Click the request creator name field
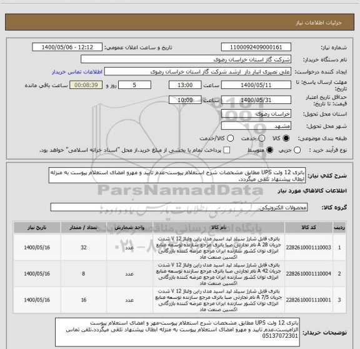This screenshot has width=360, height=349. point(197,71)
